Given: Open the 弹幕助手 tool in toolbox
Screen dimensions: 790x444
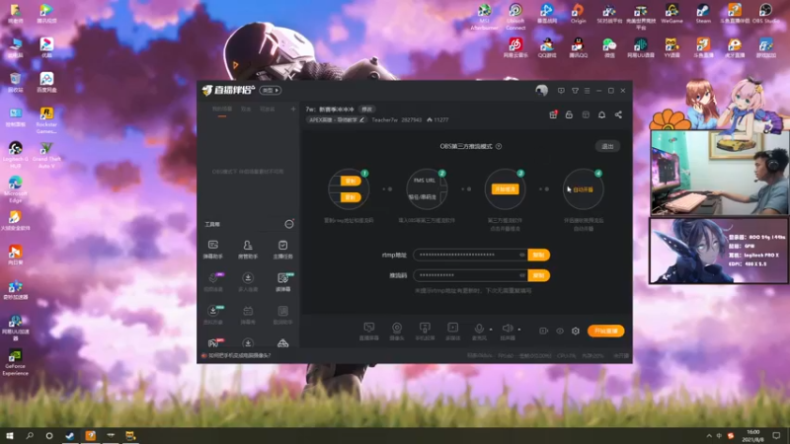Looking at the screenshot, I should 212,250.
